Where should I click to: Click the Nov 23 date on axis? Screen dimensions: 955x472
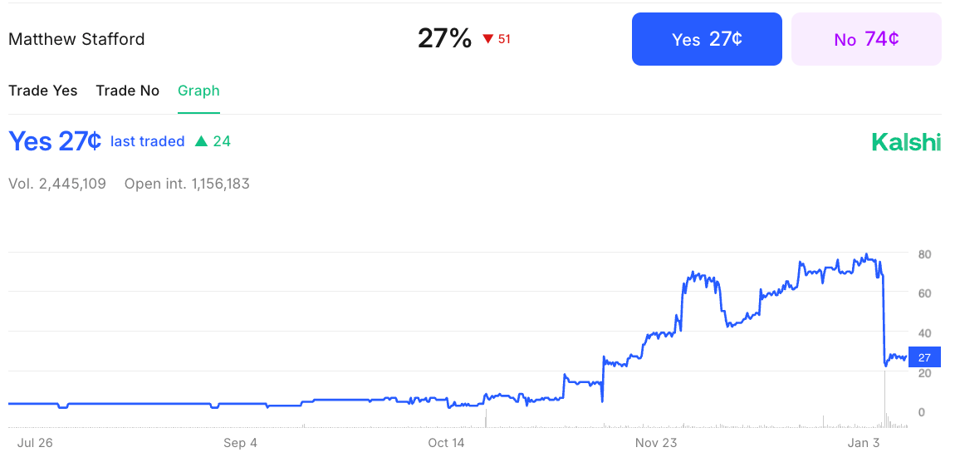[x=656, y=443]
